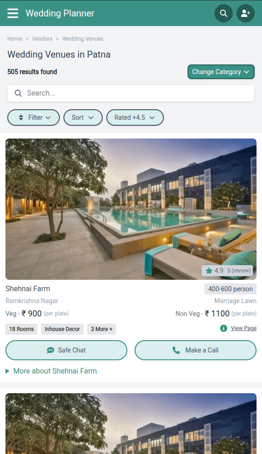Click the magnifier icon in the search box
The image size is (262, 454).
click(x=18, y=93)
